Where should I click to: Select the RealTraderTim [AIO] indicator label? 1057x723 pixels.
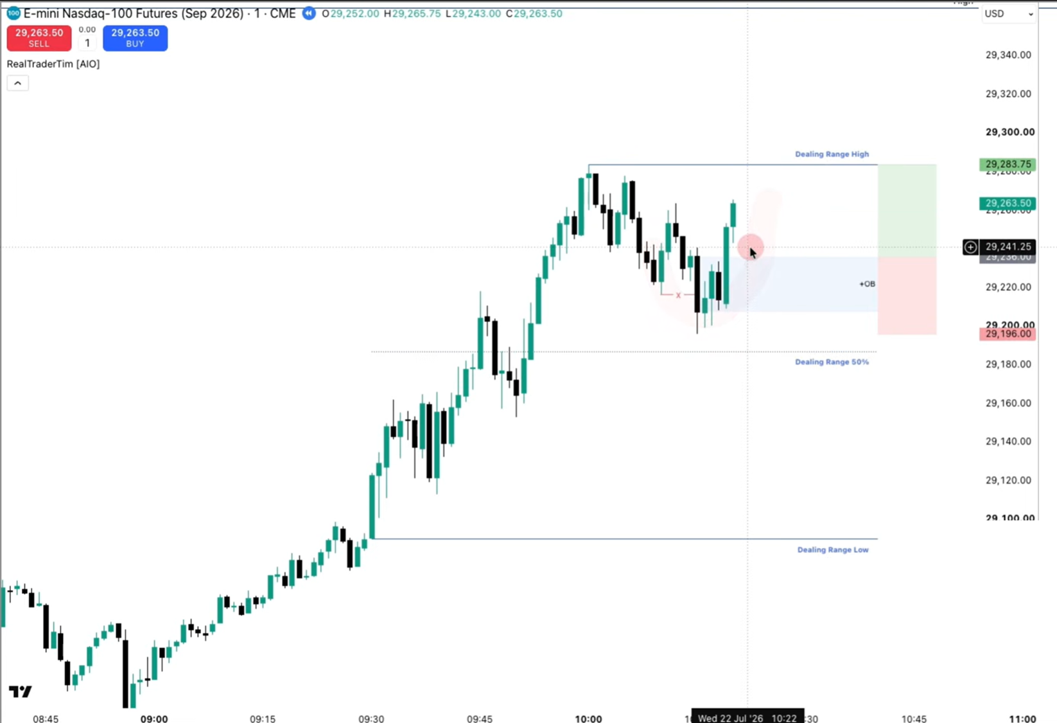[x=53, y=64]
